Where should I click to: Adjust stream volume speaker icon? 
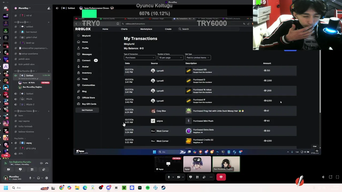point(324,177)
